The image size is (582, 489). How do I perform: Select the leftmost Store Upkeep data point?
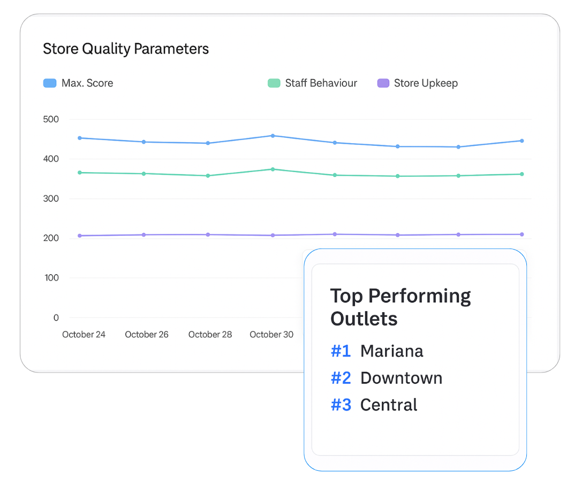coord(79,235)
